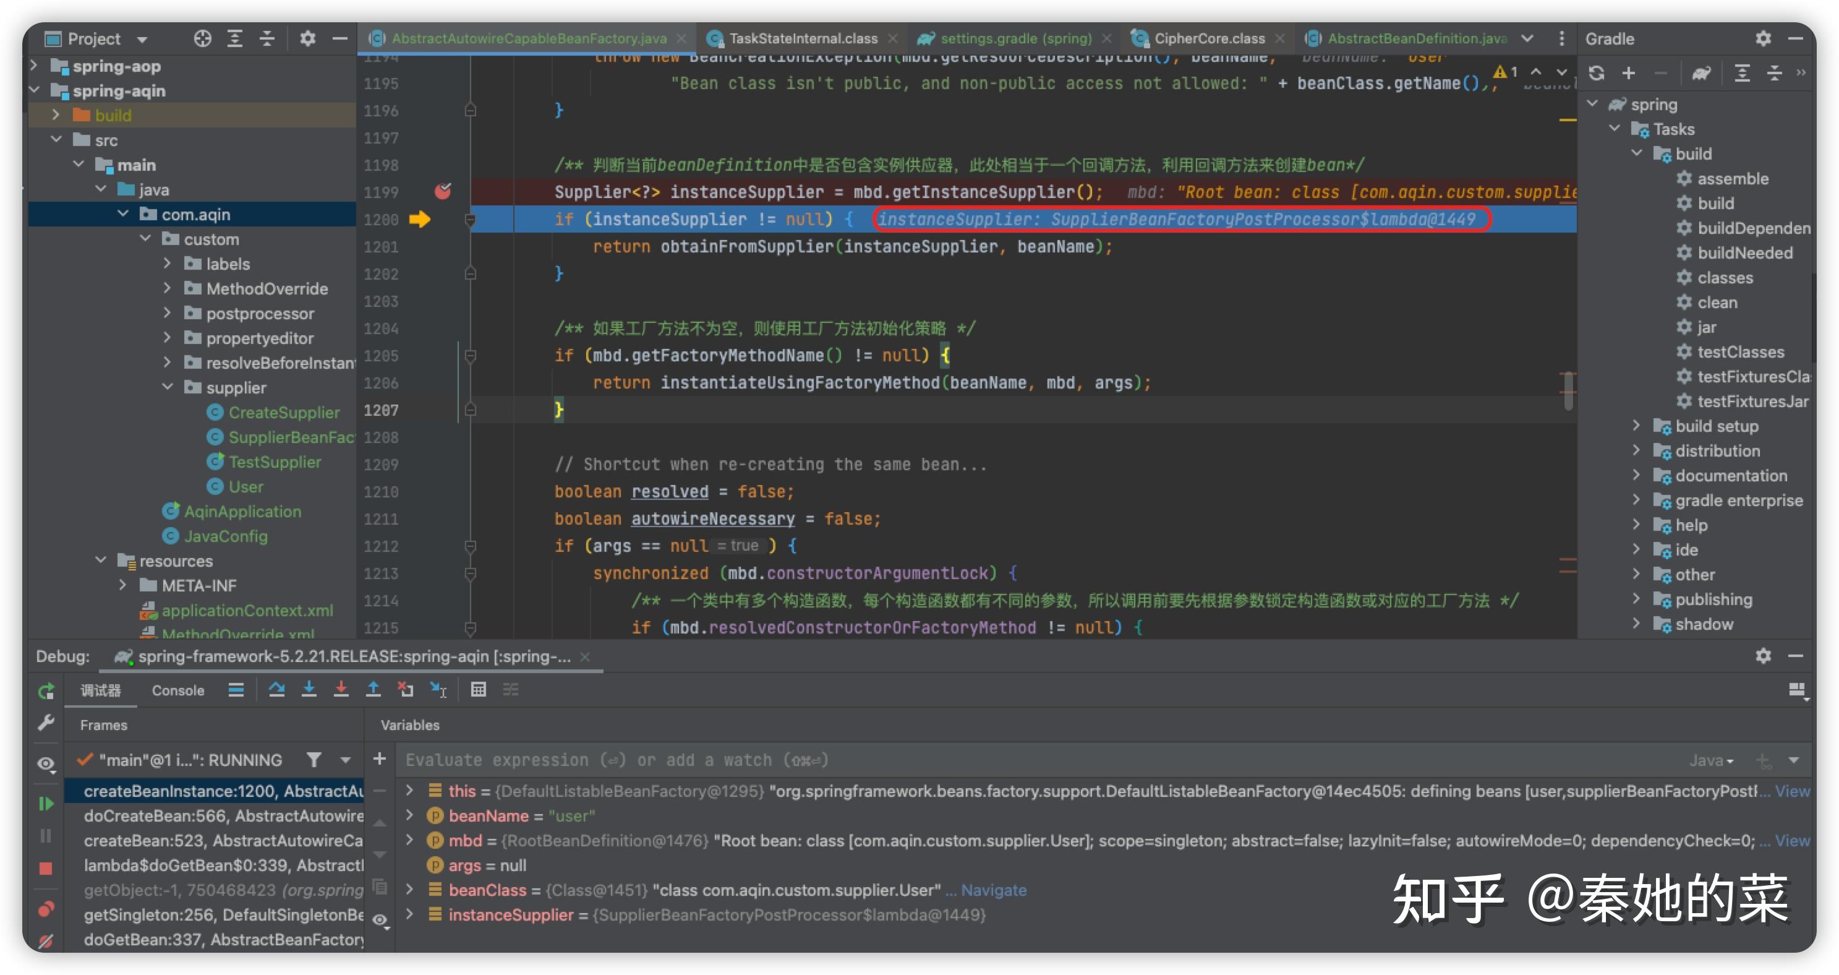Open the View Breakpoints icon

[x=46, y=909]
